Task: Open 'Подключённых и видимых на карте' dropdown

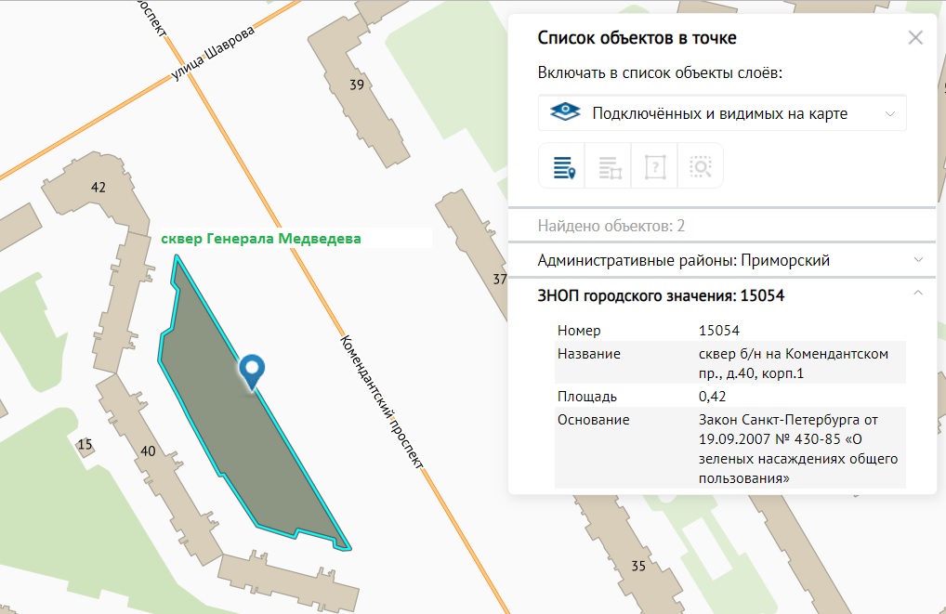Action: point(722,113)
